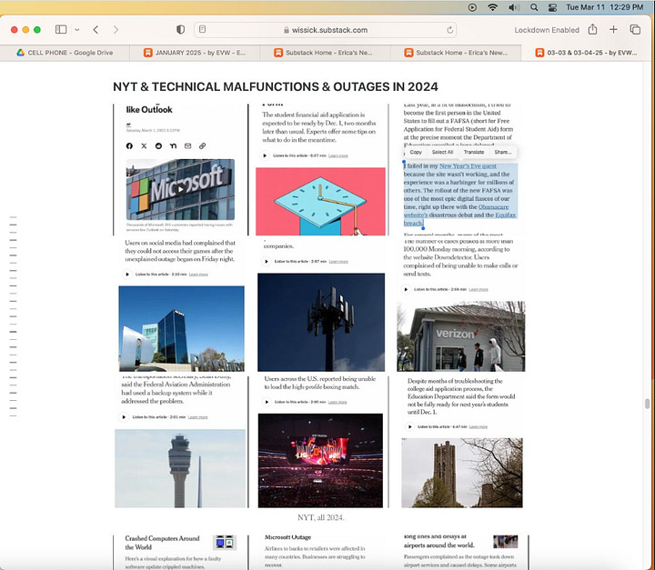The image size is (655, 570).
Task: Choose Share... in the selection popup
Action: click(x=503, y=152)
